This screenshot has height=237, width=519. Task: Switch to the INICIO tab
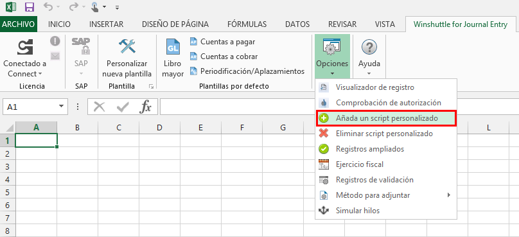[x=59, y=24]
